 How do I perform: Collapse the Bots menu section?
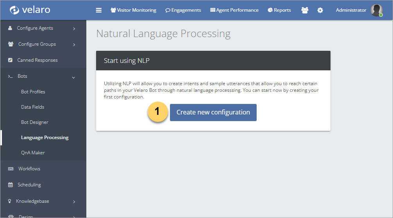click(x=73, y=77)
